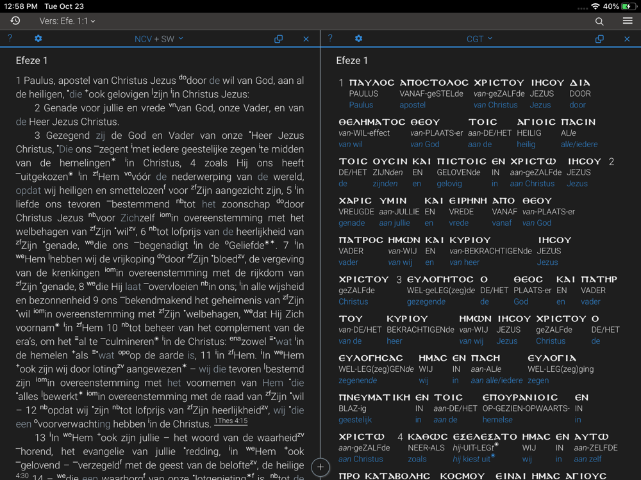
Task: Open the history clock icon
Action: pyautogui.click(x=15, y=21)
